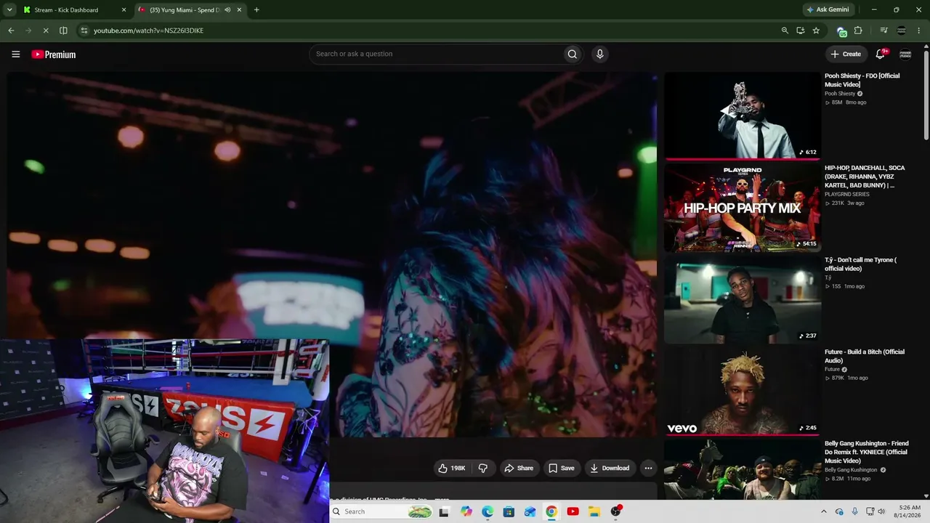This screenshot has width=930, height=523.
Task: Open the YouTube app in taskbar
Action: click(573, 511)
